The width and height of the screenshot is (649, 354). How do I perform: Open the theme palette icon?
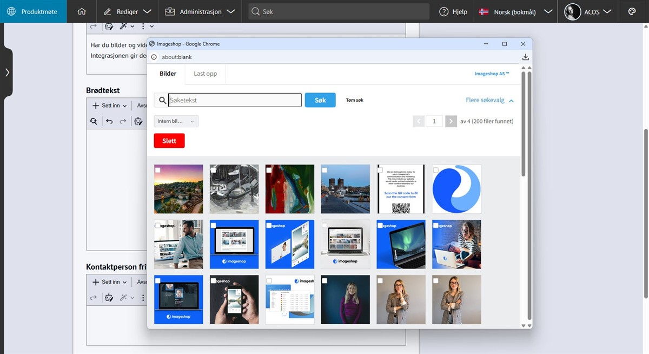click(632, 11)
